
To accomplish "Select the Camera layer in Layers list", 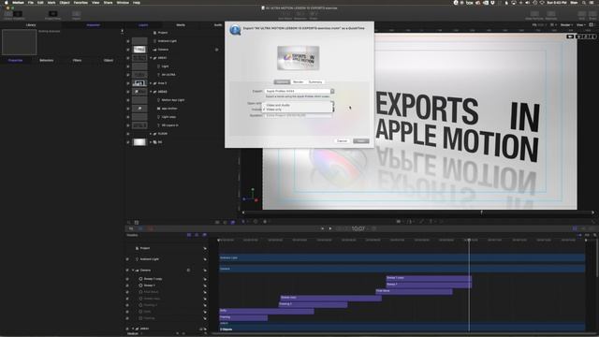I will tap(163, 50).
